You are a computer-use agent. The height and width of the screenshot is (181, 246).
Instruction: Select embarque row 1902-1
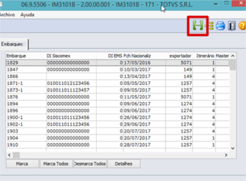[118, 124]
